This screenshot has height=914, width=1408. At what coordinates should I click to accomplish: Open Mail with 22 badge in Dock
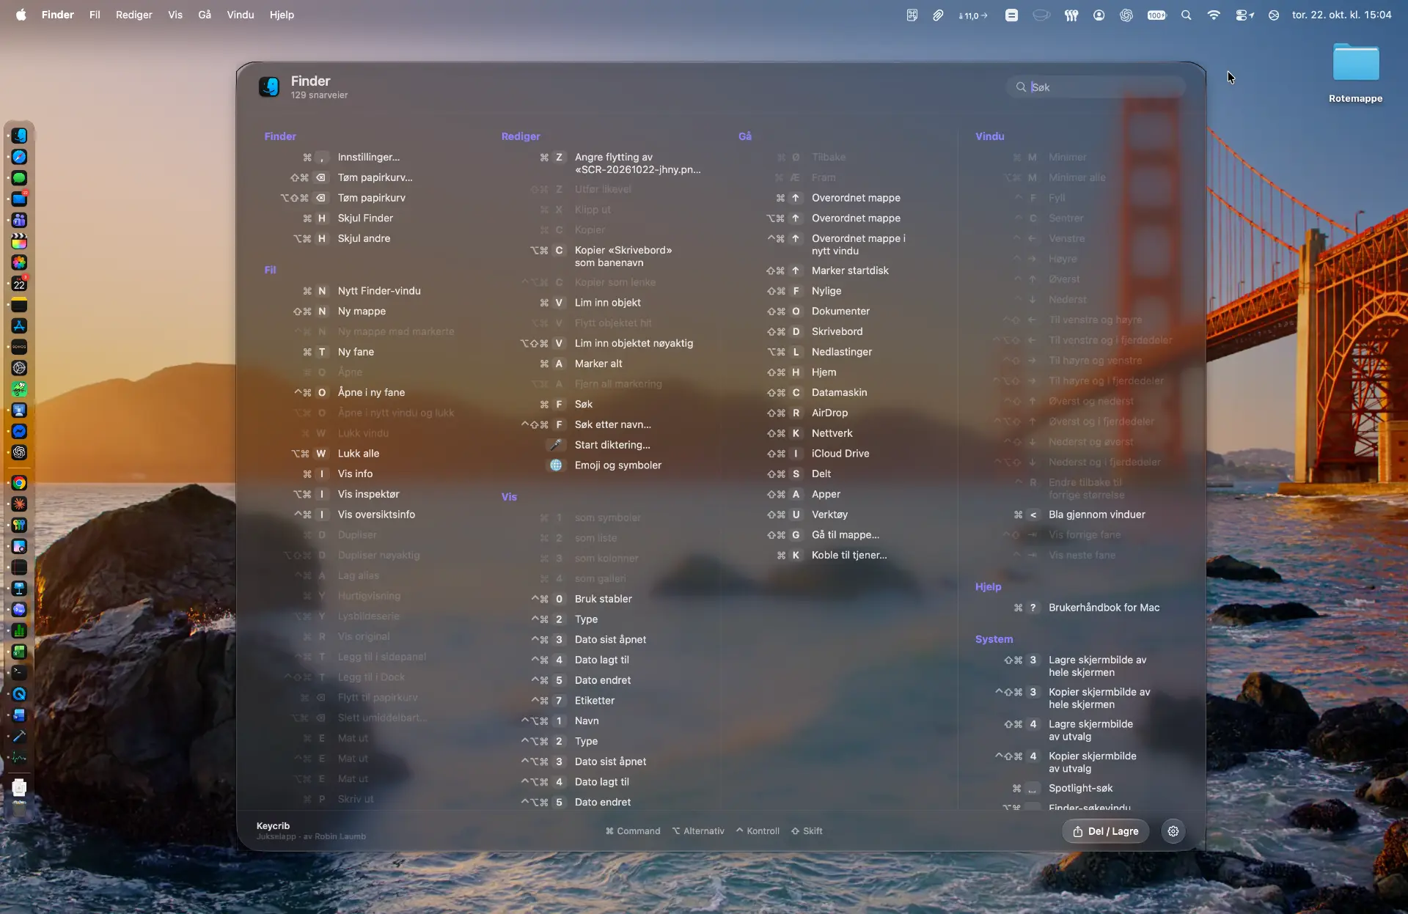tap(20, 199)
